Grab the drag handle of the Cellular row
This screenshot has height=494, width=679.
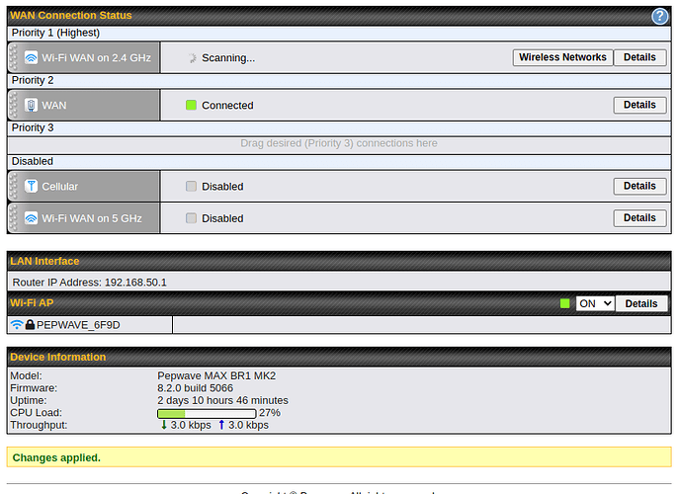[x=14, y=186]
